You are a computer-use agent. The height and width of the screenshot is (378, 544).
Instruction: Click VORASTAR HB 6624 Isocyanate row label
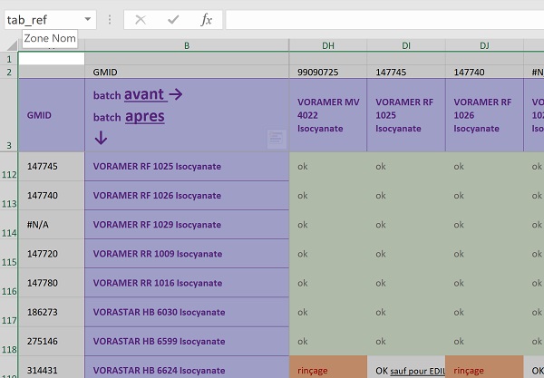tap(187, 367)
